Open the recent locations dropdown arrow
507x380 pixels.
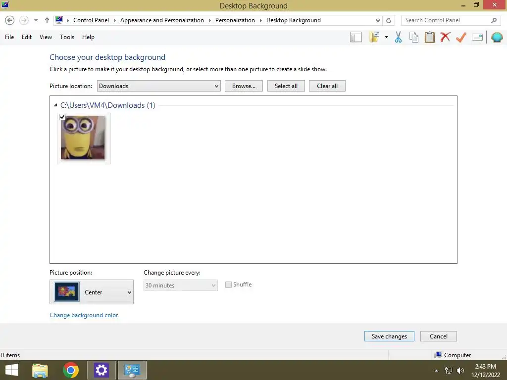coord(36,20)
